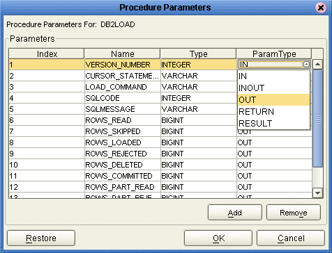Image resolution: width=332 pixels, height=253 pixels.
Task: Click index cell 7
Action: coord(47,131)
